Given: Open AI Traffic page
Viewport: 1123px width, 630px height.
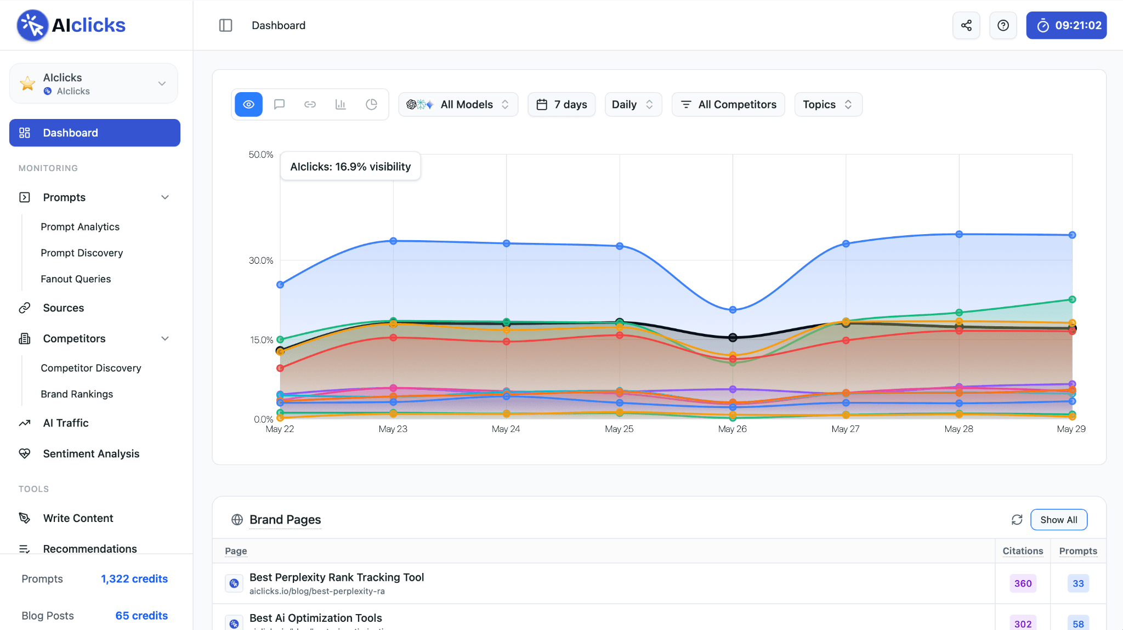Looking at the screenshot, I should [66, 423].
